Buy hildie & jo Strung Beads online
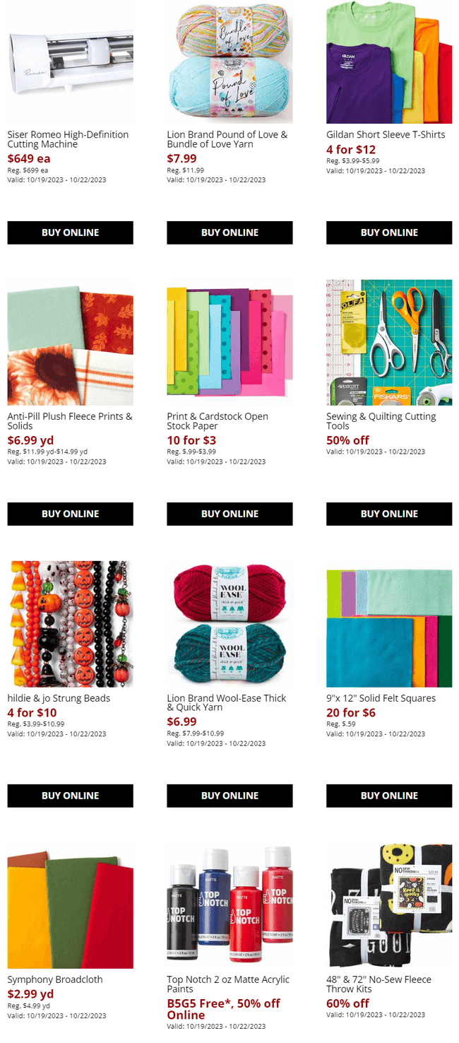 coord(70,796)
